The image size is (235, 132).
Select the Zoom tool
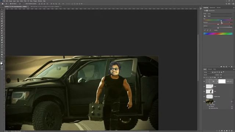(x=2, y=57)
